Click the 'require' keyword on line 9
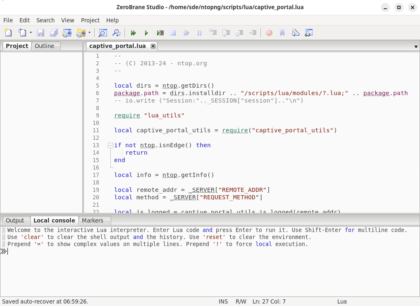The width and height of the screenshot is (420, 306). 127,115
